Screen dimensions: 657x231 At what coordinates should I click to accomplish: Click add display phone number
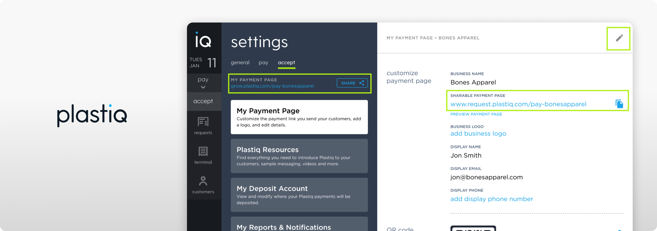492,199
